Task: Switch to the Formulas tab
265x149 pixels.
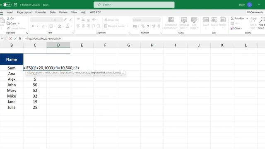Action: click(x=41, y=12)
